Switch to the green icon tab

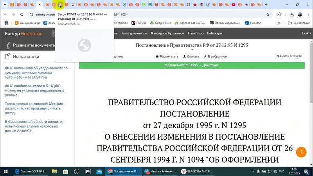(x=144, y=4)
